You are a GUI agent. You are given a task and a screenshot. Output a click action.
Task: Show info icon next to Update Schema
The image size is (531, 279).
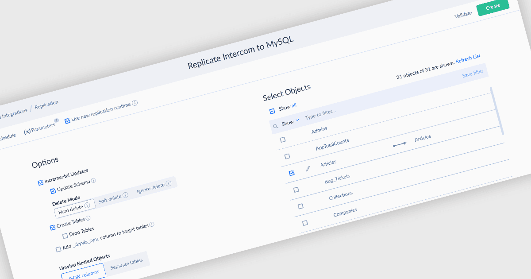pos(93,180)
